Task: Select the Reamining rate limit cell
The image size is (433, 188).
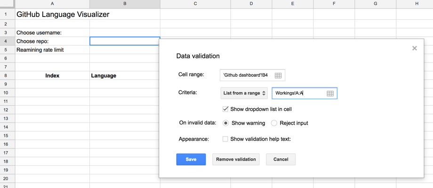Action: tap(52, 50)
